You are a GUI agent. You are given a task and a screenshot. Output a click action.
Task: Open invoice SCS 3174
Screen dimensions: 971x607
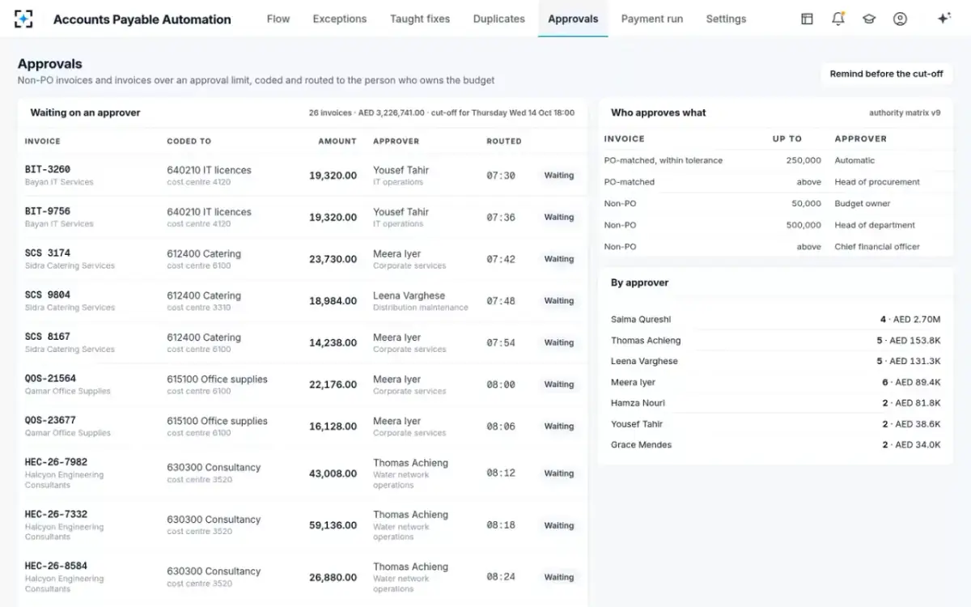click(48, 253)
